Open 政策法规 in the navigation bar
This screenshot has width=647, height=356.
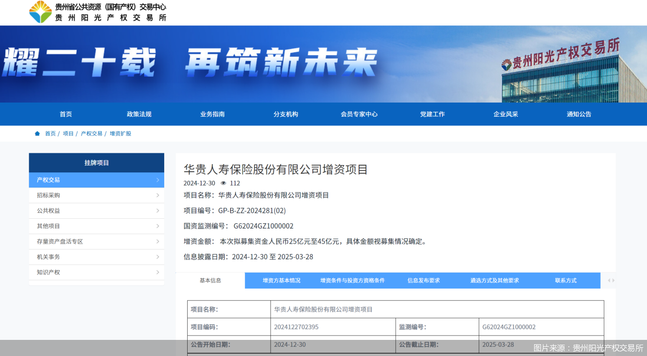coord(139,114)
